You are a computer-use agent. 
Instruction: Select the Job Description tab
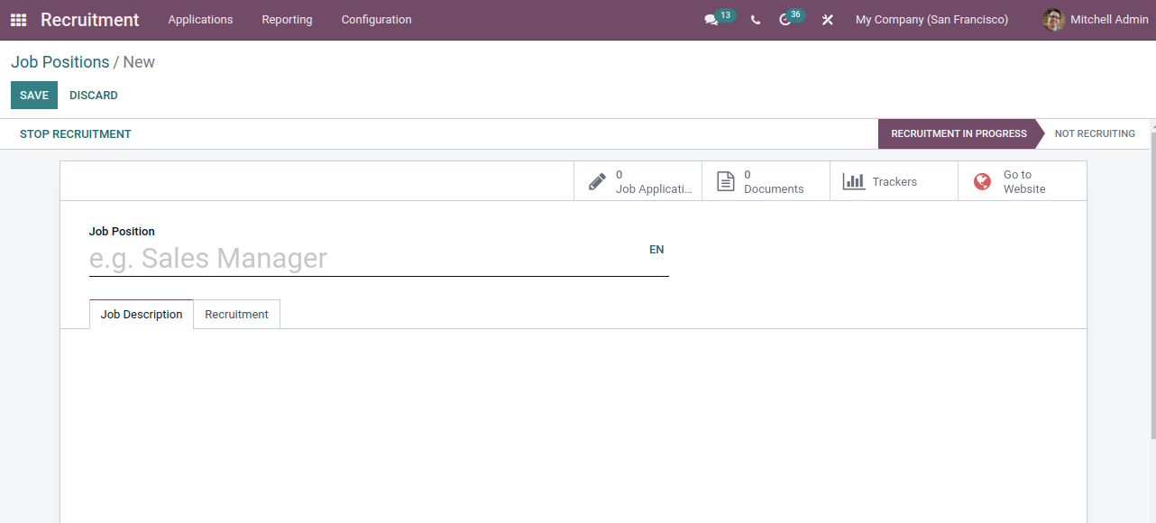click(142, 315)
